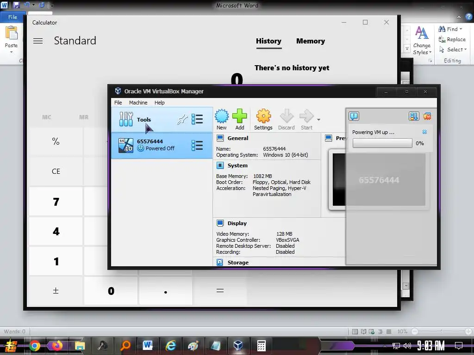Open Chrome from the taskbar

point(34,346)
